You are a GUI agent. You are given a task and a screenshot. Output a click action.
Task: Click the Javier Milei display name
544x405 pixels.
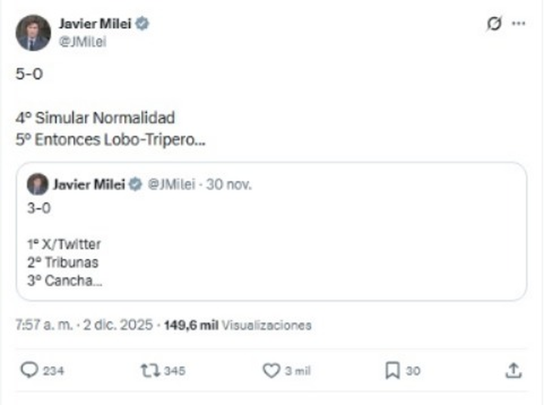tap(96, 24)
